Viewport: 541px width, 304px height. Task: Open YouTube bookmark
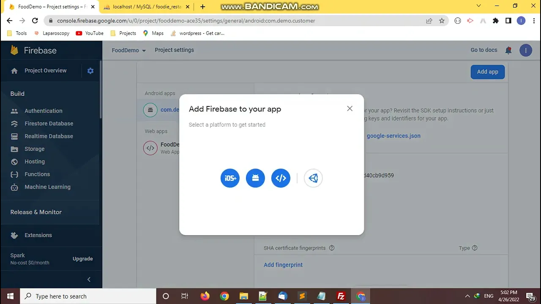coord(90,33)
